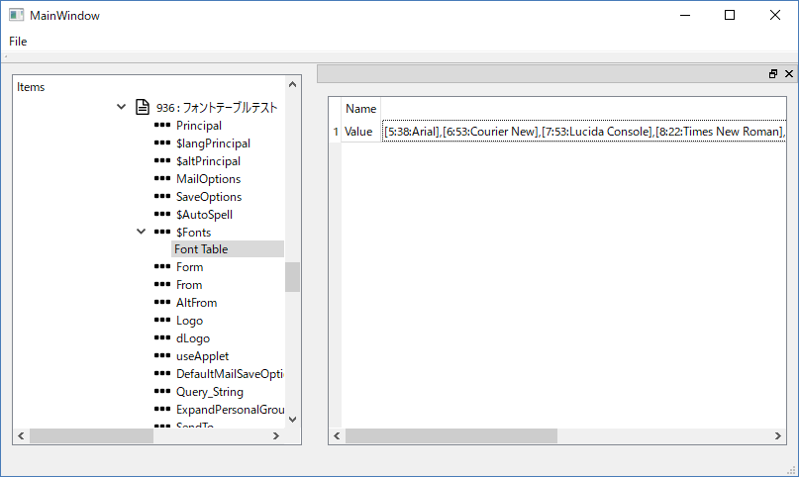Click the tree vertical scrollbar thumb
799x477 pixels.
pos(292,277)
